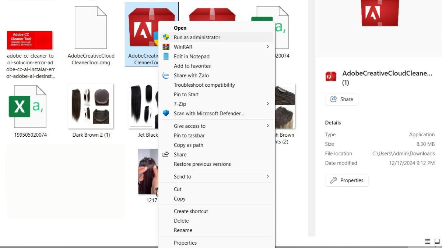This screenshot has height=248, width=442.
Task: Select the adobe-cc-cleaner-tool red banner thumbnail
Action: 30,40
